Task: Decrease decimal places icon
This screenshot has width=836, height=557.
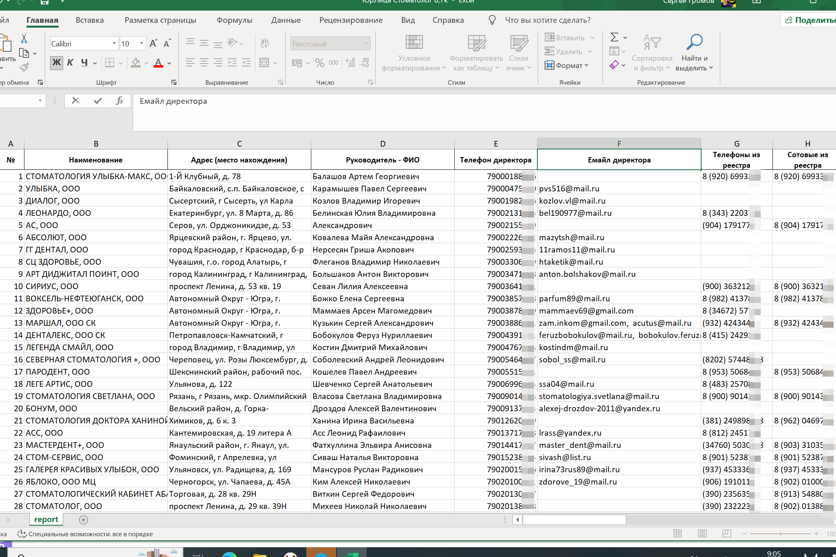Action: tap(365, 63)
